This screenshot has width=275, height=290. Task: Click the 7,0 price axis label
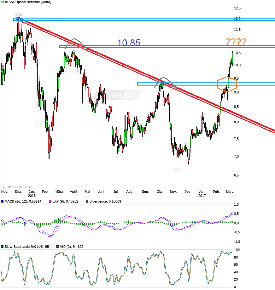tap(236, 156)
